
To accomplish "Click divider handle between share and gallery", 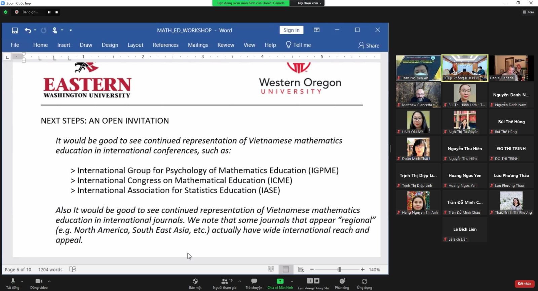I will (390, 149).
